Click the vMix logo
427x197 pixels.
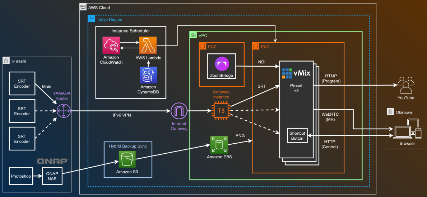pos(296,73)
